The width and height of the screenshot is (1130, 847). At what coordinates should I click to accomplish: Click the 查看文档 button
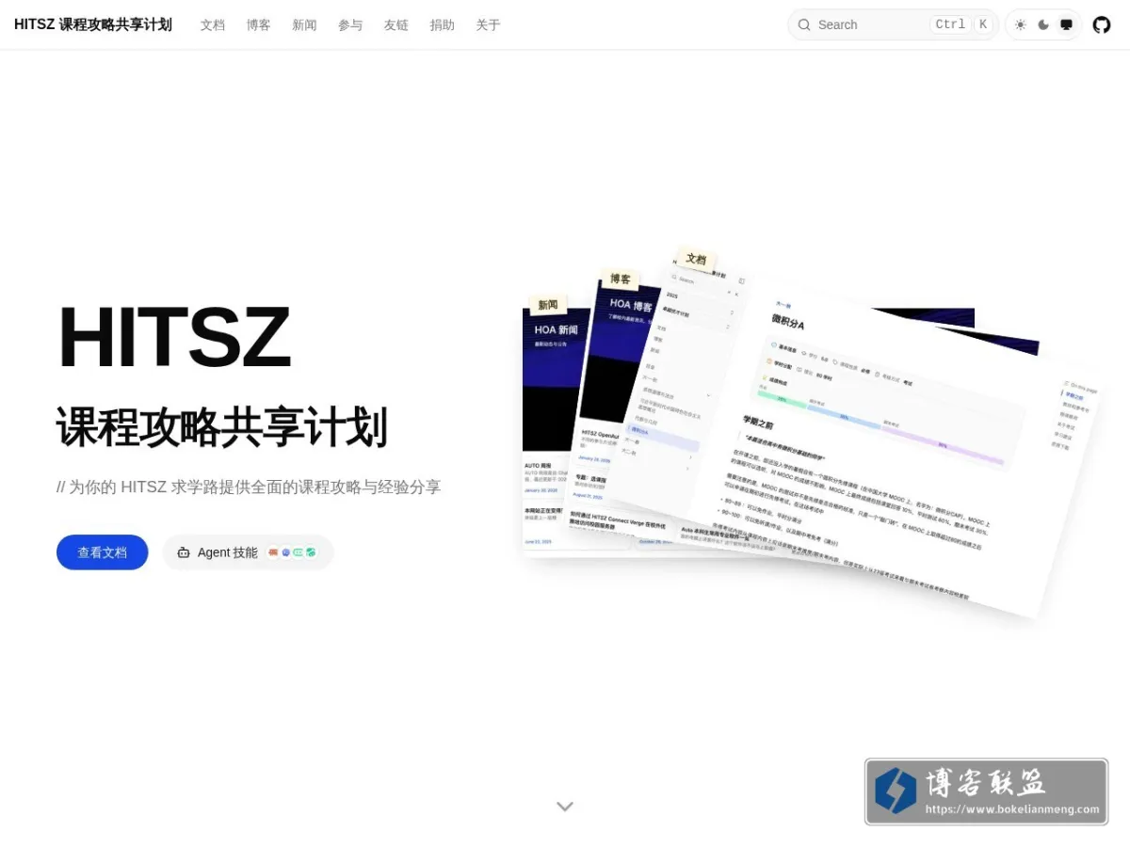103,552
